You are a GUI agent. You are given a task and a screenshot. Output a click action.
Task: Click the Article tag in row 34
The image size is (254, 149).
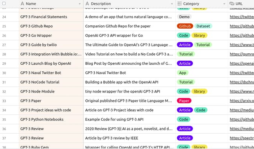(x=185, y=110)
